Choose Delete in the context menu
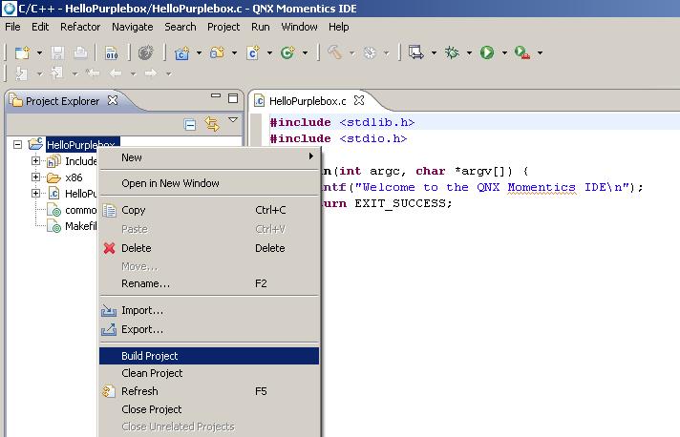This screenshot has width=680, height=437. pos(209,248)
